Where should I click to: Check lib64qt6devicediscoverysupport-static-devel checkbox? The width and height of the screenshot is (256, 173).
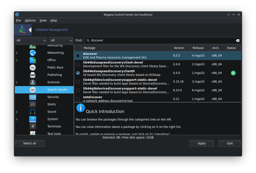pyautogui.click(x=78, y=90)
